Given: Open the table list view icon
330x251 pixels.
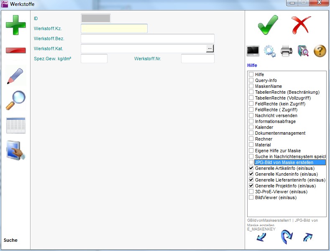Looking at the screenshot, I should click(x=15, y=125).
